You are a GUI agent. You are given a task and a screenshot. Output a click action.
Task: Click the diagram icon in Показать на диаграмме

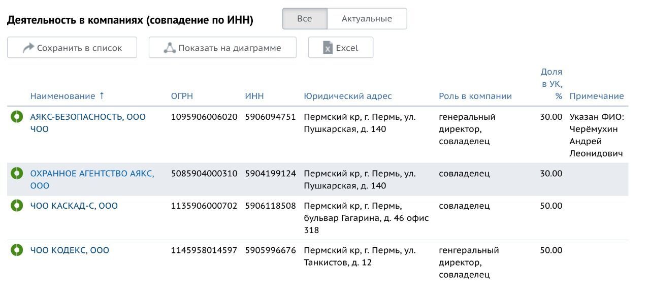click(170, 48)
